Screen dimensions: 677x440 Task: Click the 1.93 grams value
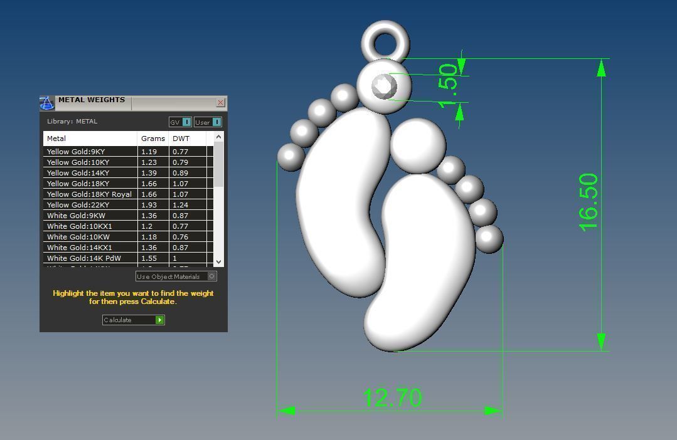point(149,205)
